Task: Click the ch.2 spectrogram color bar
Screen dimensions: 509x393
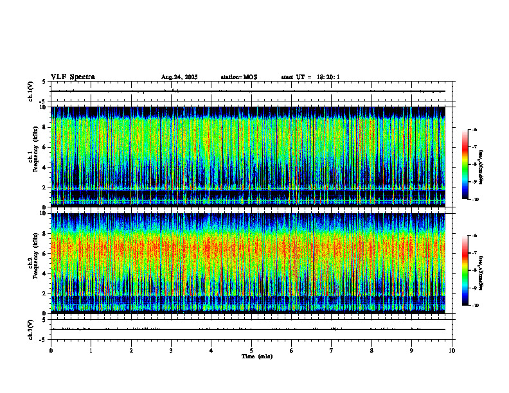Action: tap(465, 270)
